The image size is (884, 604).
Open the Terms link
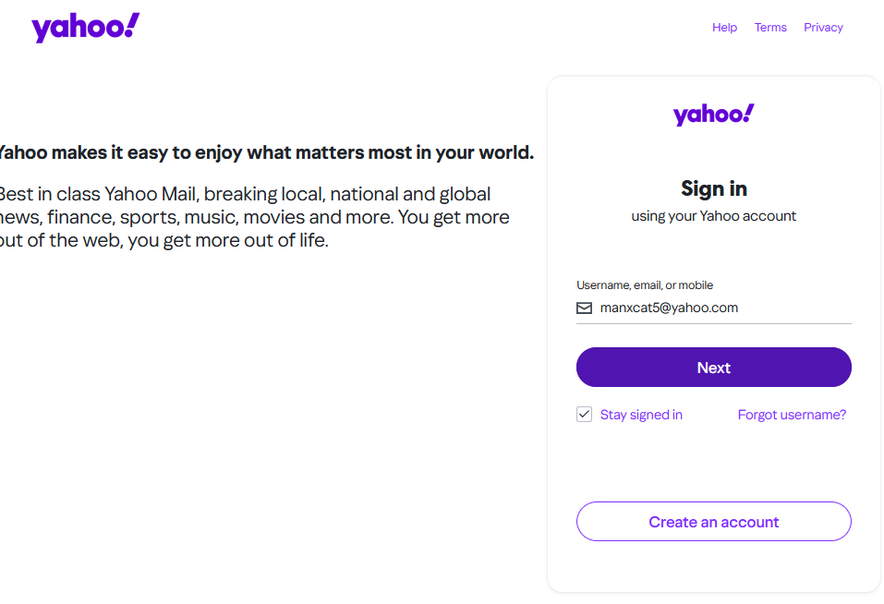click(x=770, y=28)
